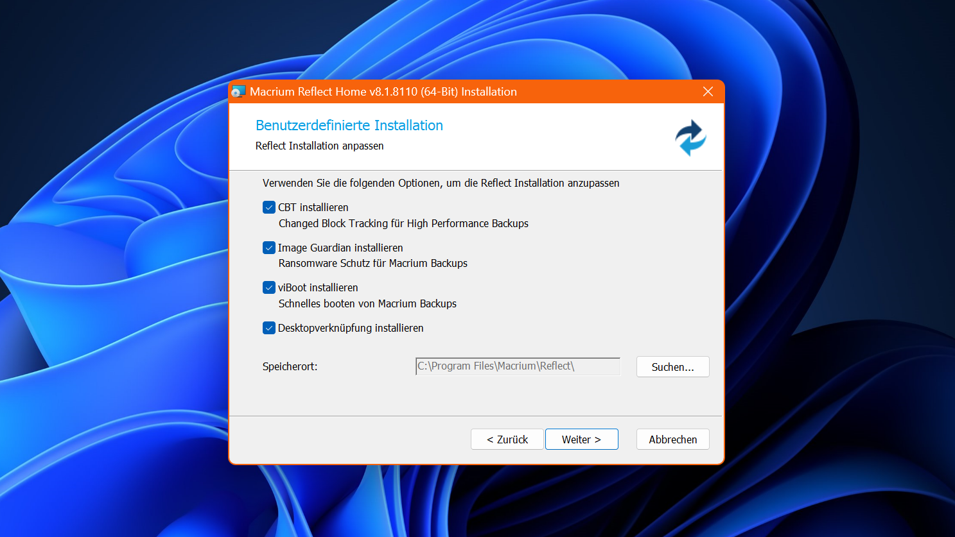Click the Macrium installer icon in title bar
The width and height of the screenshot is (955, 537).
tap(239, 92)
